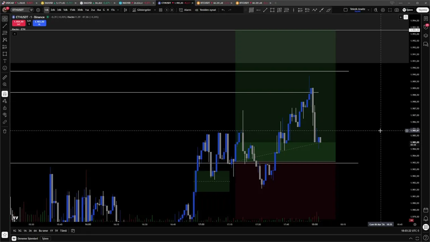This screenshot has width=430, height=242.
Task: Enter fullscreen mode
Action: coord(390,10)
